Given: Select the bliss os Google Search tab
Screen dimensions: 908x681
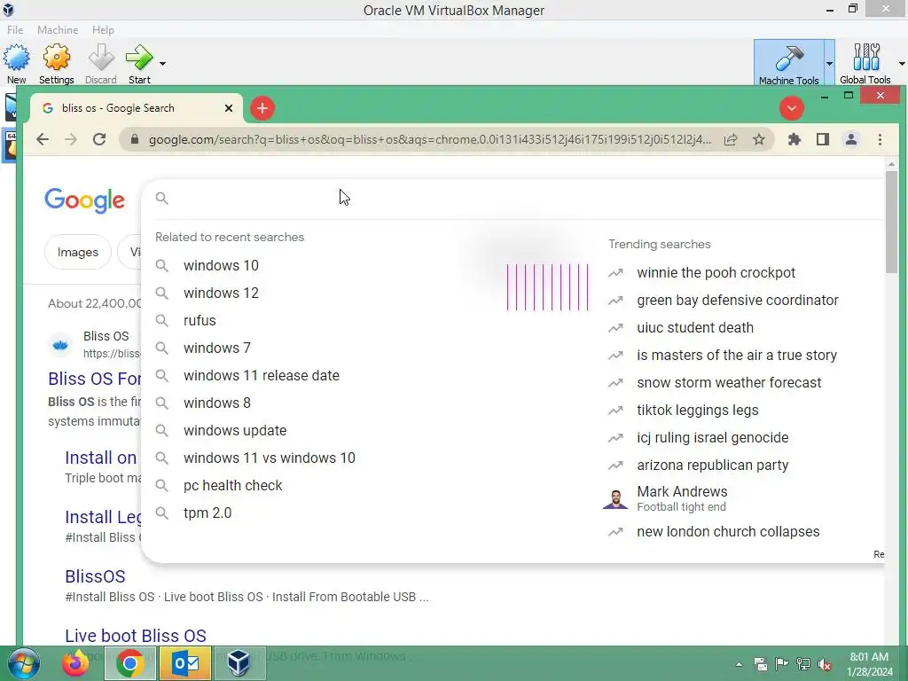Looking at the screenshot, I should 136,108.
